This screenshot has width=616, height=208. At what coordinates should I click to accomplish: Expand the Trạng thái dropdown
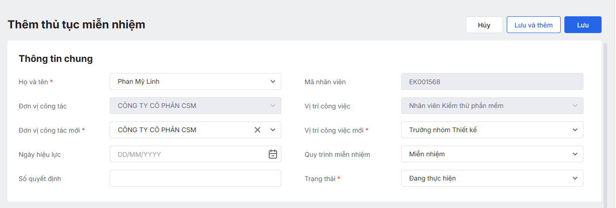pos(575,178)
